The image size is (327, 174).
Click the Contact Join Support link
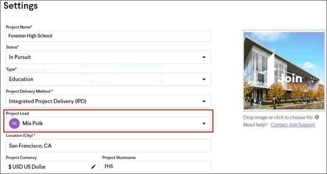[293, 125]
